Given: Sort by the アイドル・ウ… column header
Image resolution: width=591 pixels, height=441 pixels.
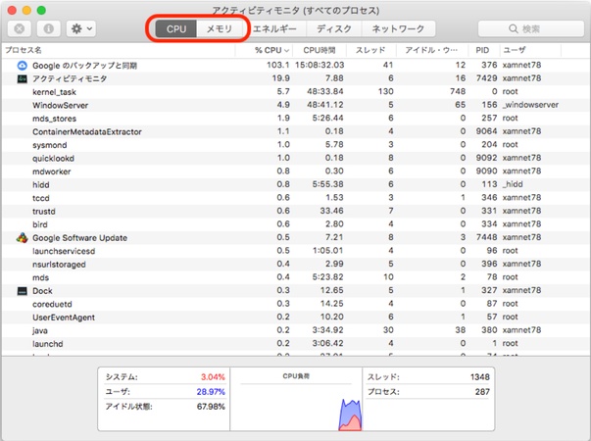Looking at the screenshot, I should tap(431, 50).
